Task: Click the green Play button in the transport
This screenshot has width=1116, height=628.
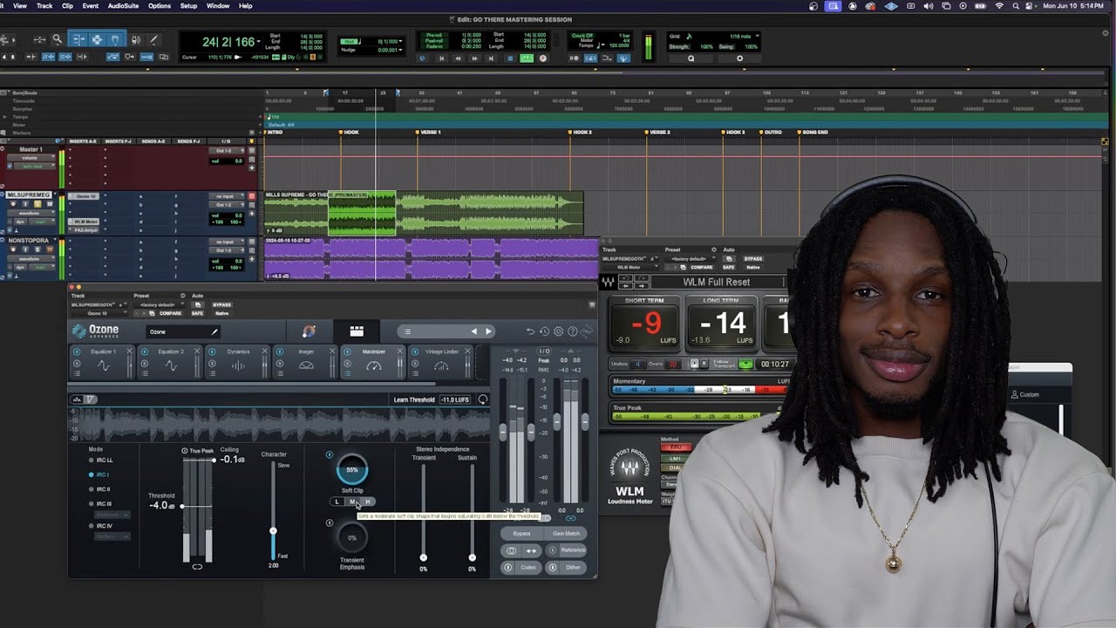Action: click(x=526, y=58)
